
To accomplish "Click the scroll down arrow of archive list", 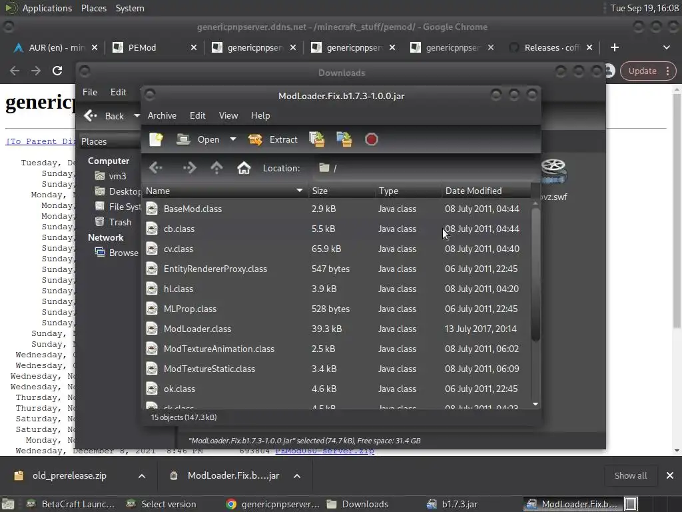I will 535,405.
